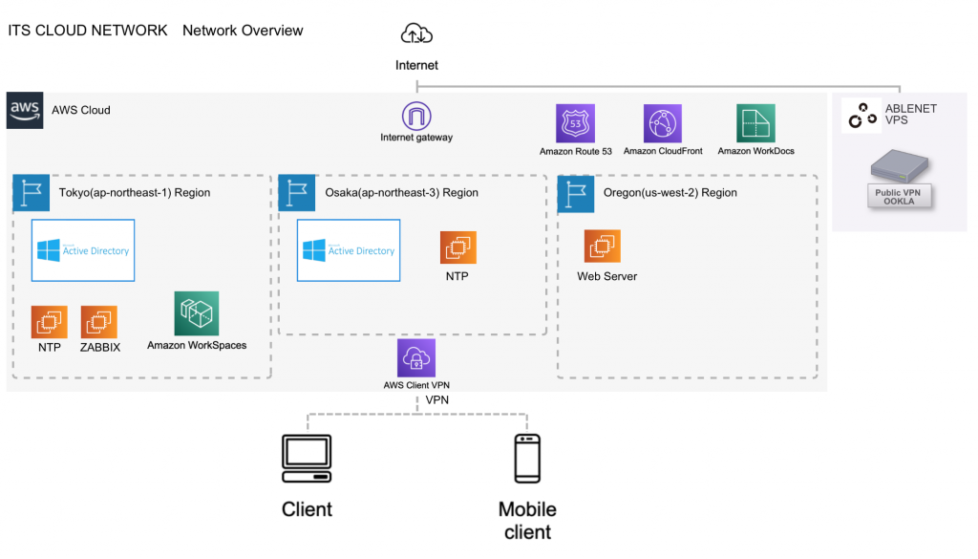Click the 'Tokyo(ap-northeast-1) Region' label
The width and height of the screenshot is (978, 559).
pyautogui.click(x=135, y=193)
